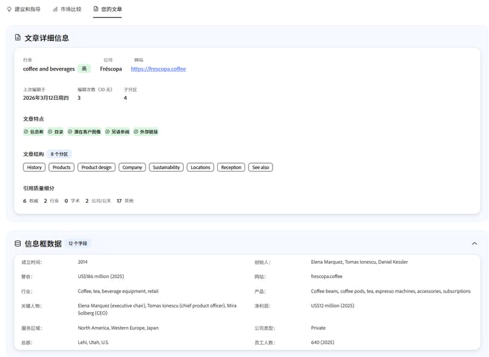This screenshot has height=357, width=489.
Task: Click the 文章结构 label
Action: pos(33,154)
